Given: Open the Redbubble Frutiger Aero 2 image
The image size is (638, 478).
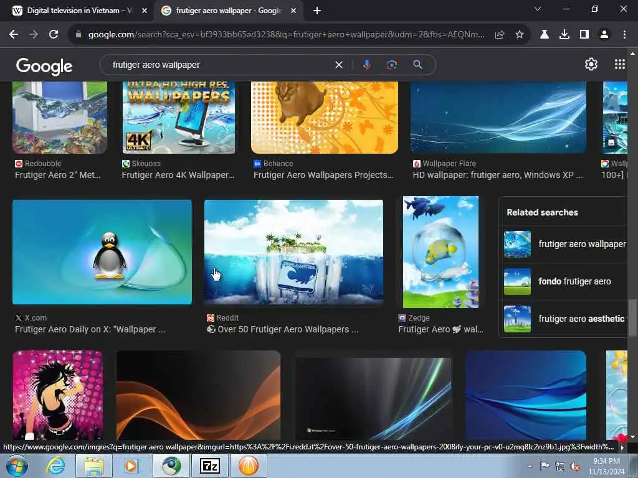Looking at the screenshot, I should coord(60,118).
